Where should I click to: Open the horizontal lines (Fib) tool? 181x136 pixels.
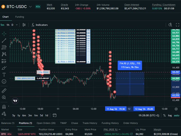point(4,47)
